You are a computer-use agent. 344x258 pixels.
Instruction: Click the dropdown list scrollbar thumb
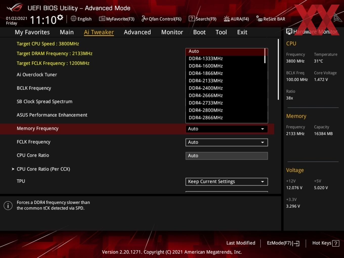(265, 56)
